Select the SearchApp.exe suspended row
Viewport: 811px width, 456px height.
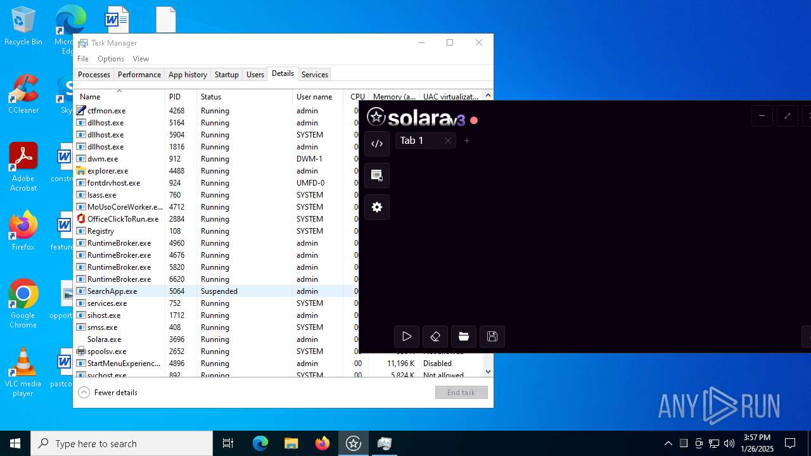217,291
